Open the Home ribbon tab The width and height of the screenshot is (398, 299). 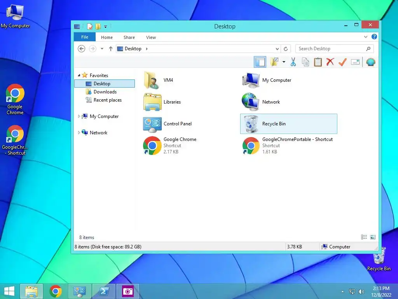pos(107,37)
